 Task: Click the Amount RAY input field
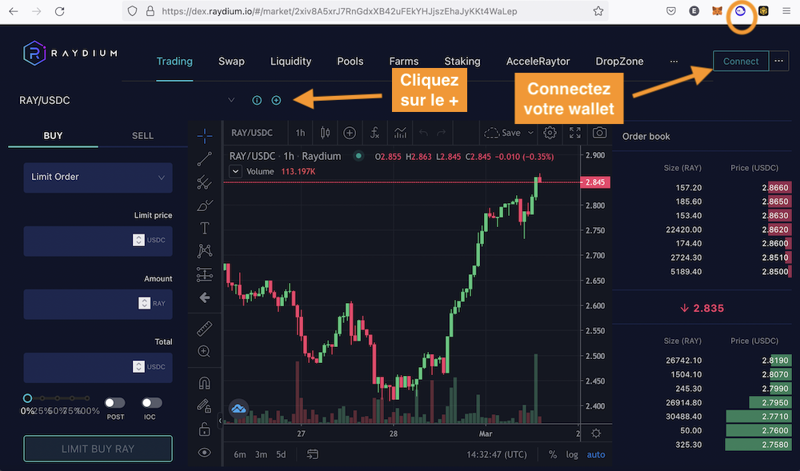(98, 304)
